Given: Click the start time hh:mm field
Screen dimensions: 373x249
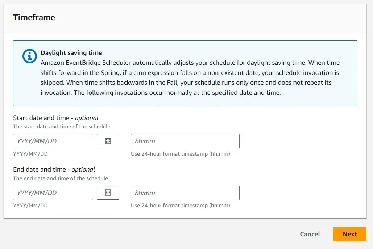Looking at the screenshot, I should click(x=185, y=141).
